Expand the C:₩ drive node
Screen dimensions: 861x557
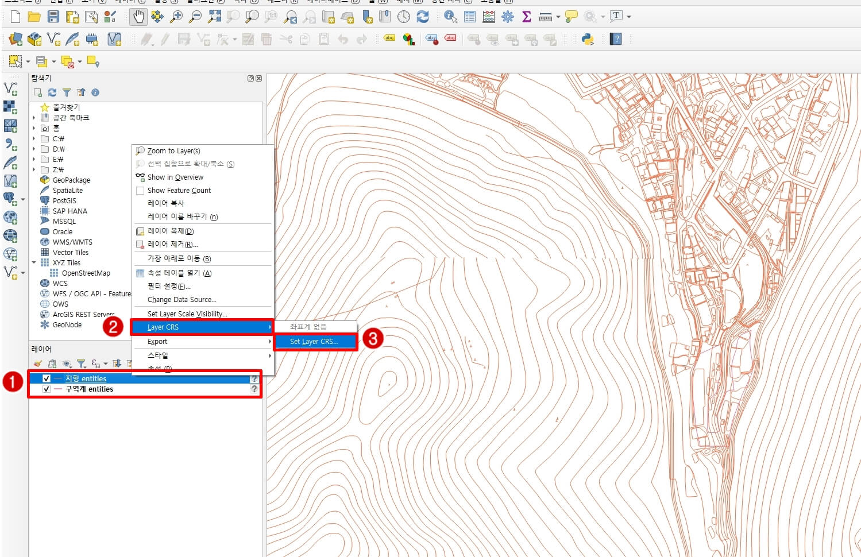(34, 138)
